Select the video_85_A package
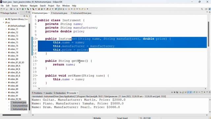211x119 pixels. 14,72
